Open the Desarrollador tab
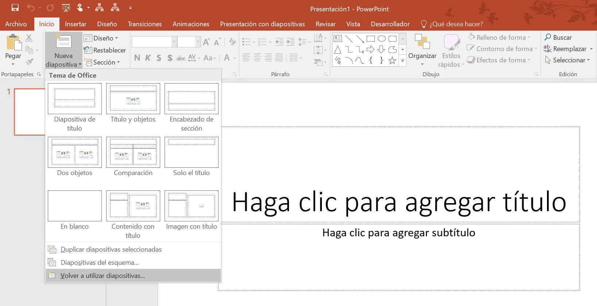Screen dimensions: 597x306 (390, 24)
